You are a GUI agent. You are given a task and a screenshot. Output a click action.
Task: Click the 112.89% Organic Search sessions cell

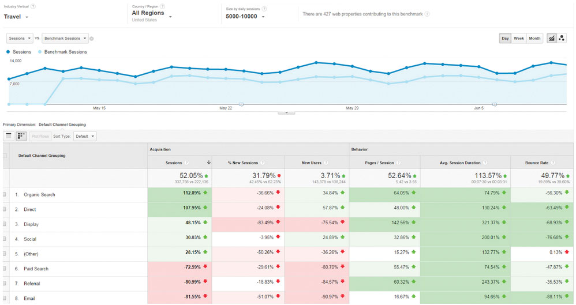tap(179, 194)
